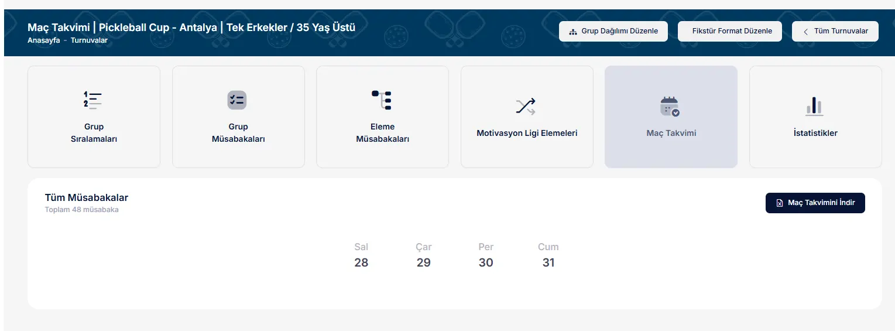The image size is (895, 331).
Task: Open the Turnuvalar breadcrumb link
Action: coord(89,40)
